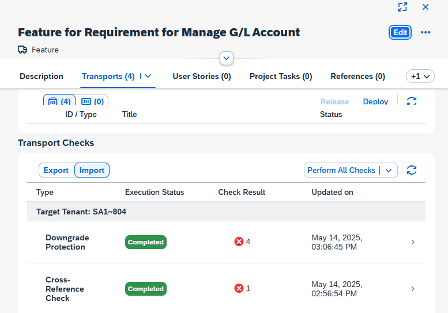The width and height of the screenshot is (448, 313).
Task: Click the error icon with 1 result
Action: [x=239, y=288]
